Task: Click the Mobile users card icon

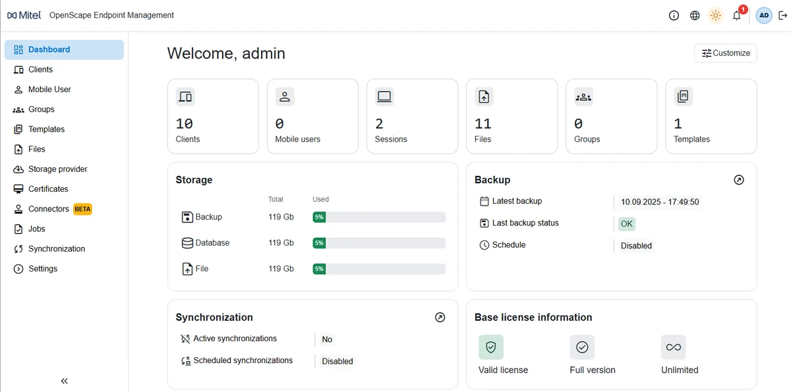Action: point(285,97)
